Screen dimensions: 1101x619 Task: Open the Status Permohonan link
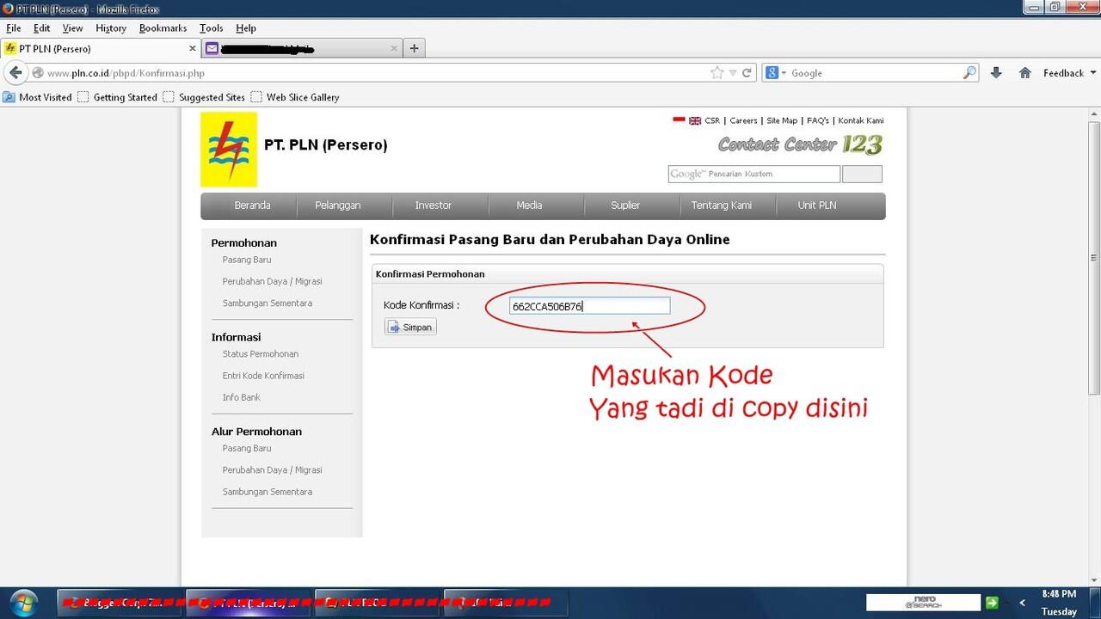pos(261,354)
